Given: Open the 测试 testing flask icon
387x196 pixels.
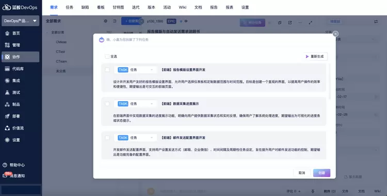Looking at the screenshot, I should coord(7,92).
